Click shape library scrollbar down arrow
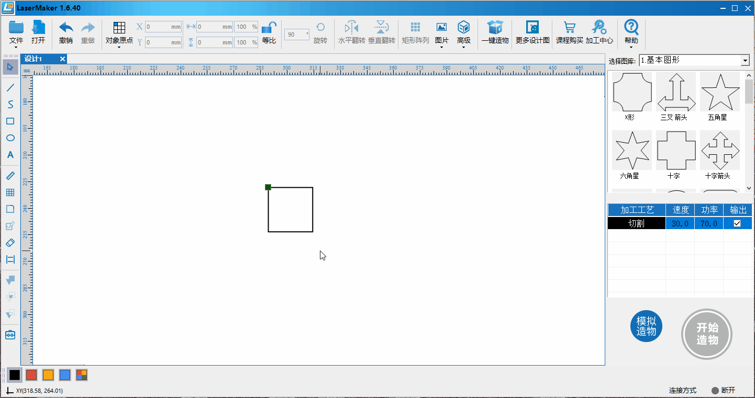The image size is (755, 398). pyautogui.click(x=749, y=188)
